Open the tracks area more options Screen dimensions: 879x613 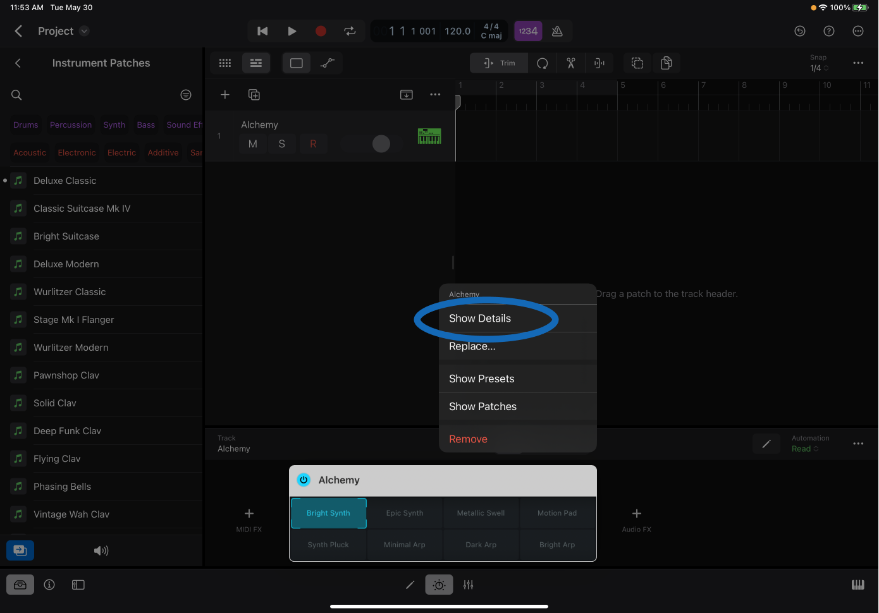(858, 63)
